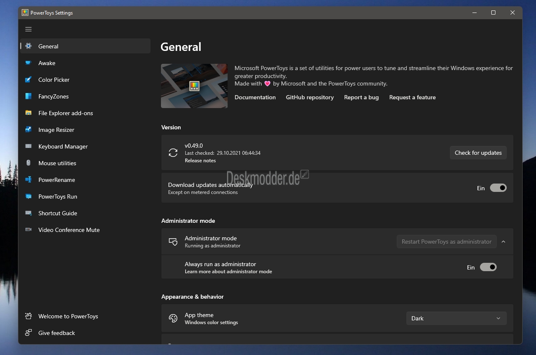Click the v0.49.0 version text
Image resolution: width=536 pixels, height=355 pixels.
[194, 146]
